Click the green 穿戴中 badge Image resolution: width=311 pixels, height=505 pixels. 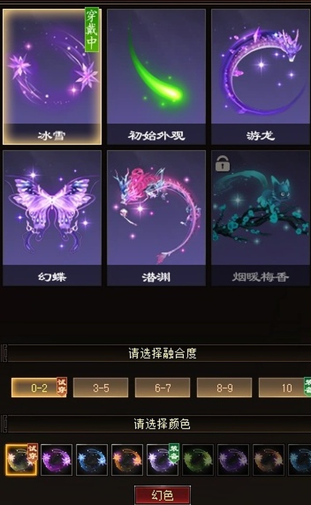pyautogui.click(x=92, y=30)
